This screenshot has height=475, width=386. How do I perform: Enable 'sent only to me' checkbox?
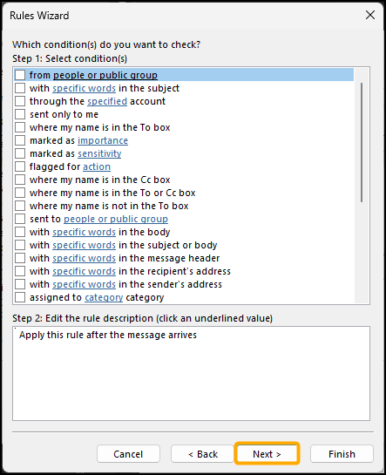click(20, 114)
